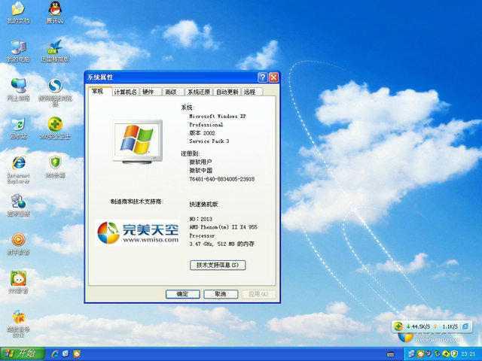This screenshot has width=482, height=361.
Task: Click the product ID 76481-640-8834005-23918
Action: coord(222,179)
